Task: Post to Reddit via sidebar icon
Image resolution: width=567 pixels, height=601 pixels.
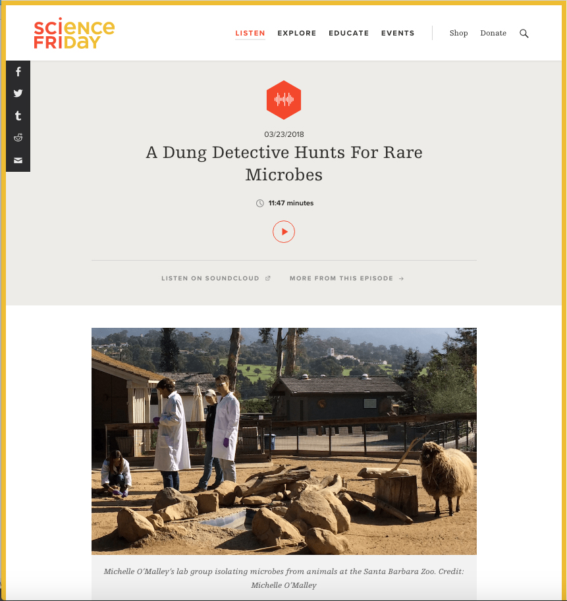Action: [x=18, y=138]
